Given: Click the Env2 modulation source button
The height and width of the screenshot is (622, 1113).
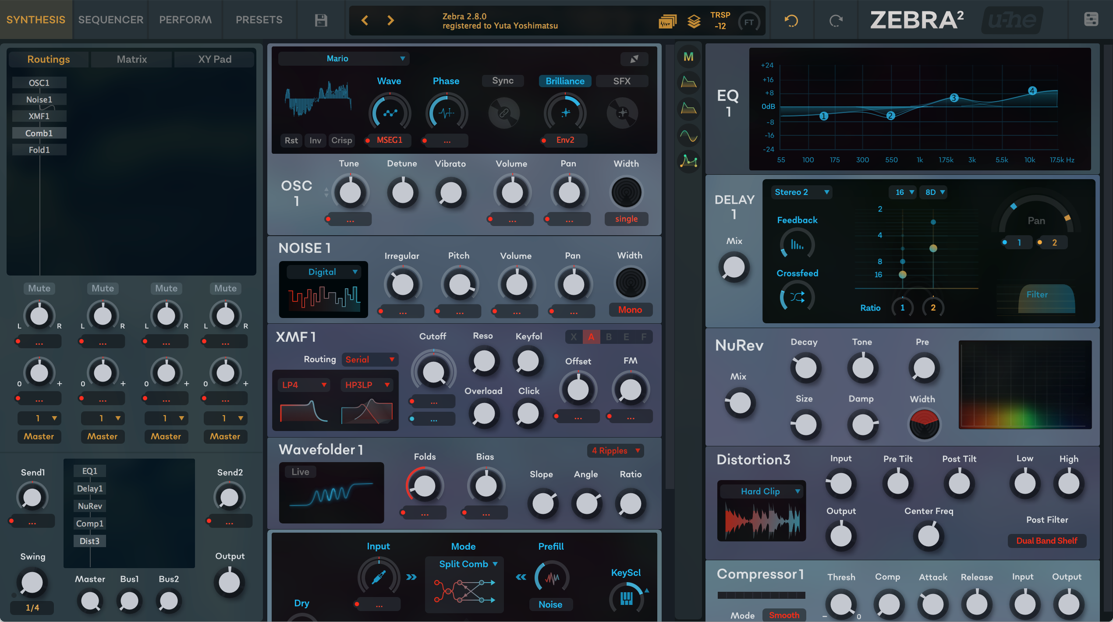Looking at the screenshot, I should pyautogui.click(x=565, y=140).
